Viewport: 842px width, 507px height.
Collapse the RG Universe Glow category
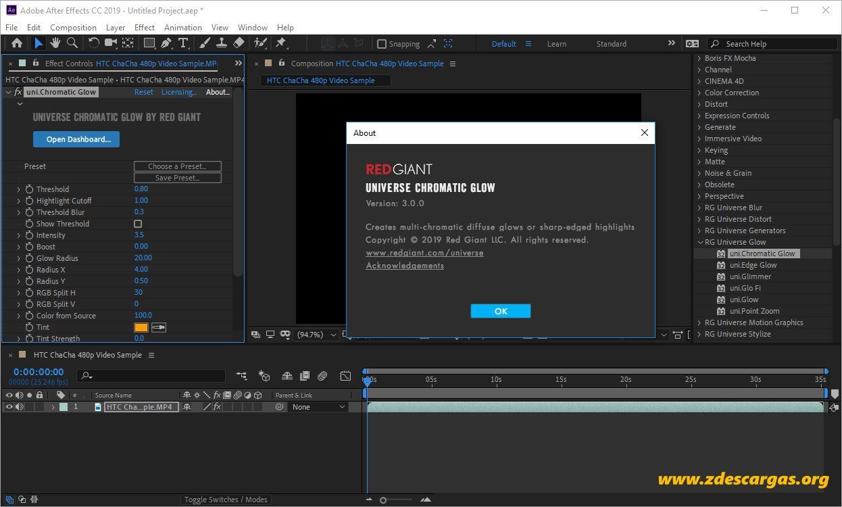699,242
